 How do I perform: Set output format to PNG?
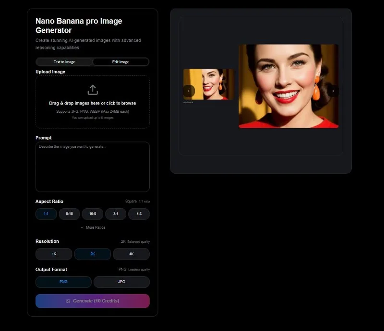(63, 282)
